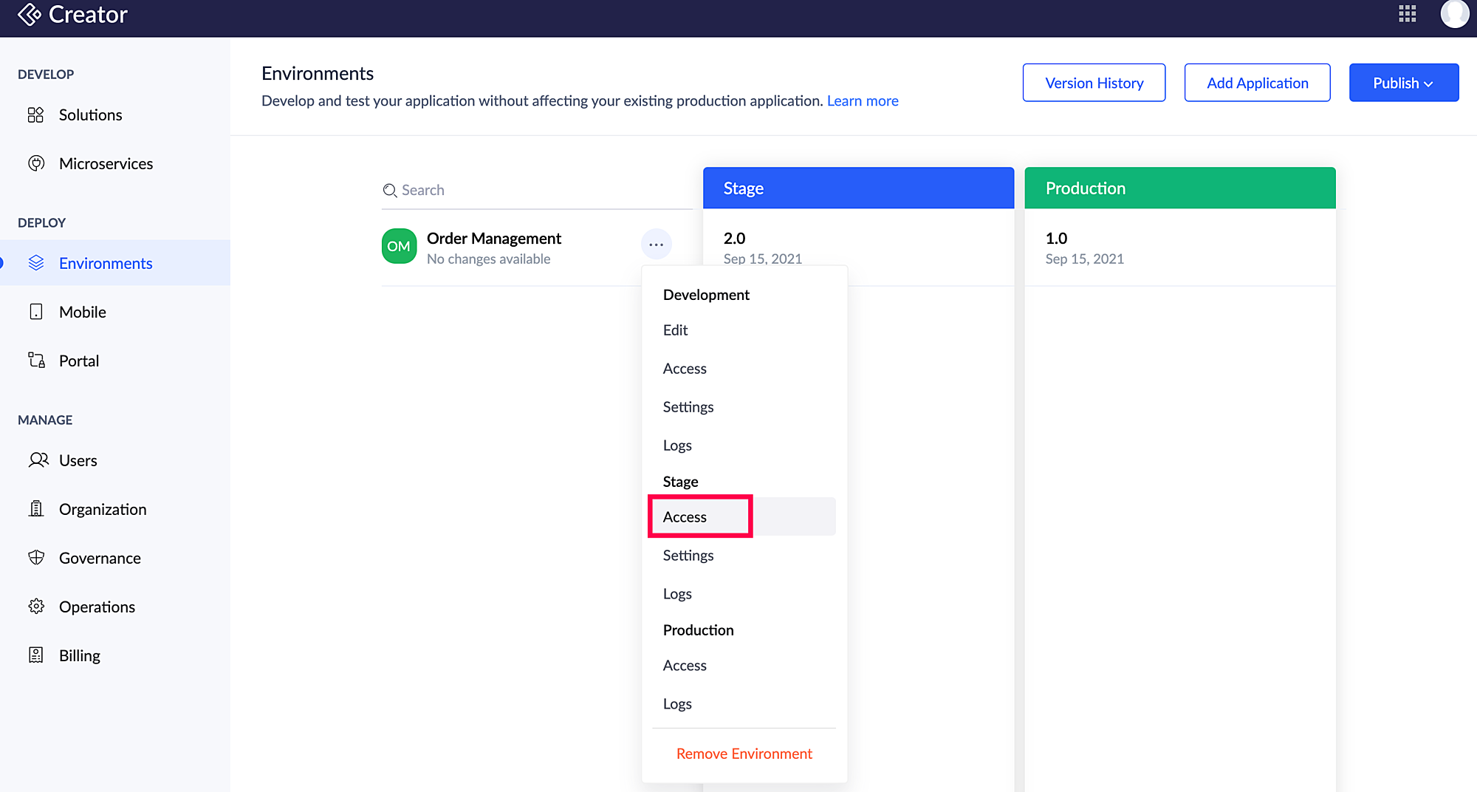Image resolution: width=1477 pixels, height=792 pixels.
Task: Click the Billing receipt icon
Action: click(x=36, y=655)
